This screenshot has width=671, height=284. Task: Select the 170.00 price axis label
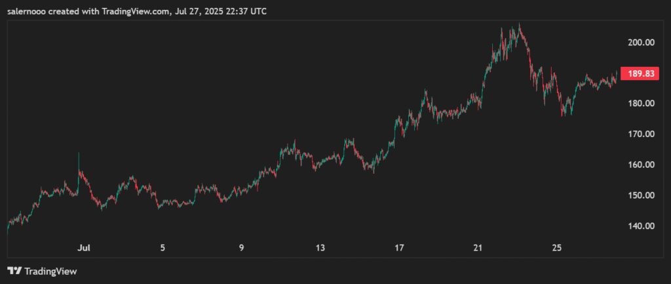(641, 134)
